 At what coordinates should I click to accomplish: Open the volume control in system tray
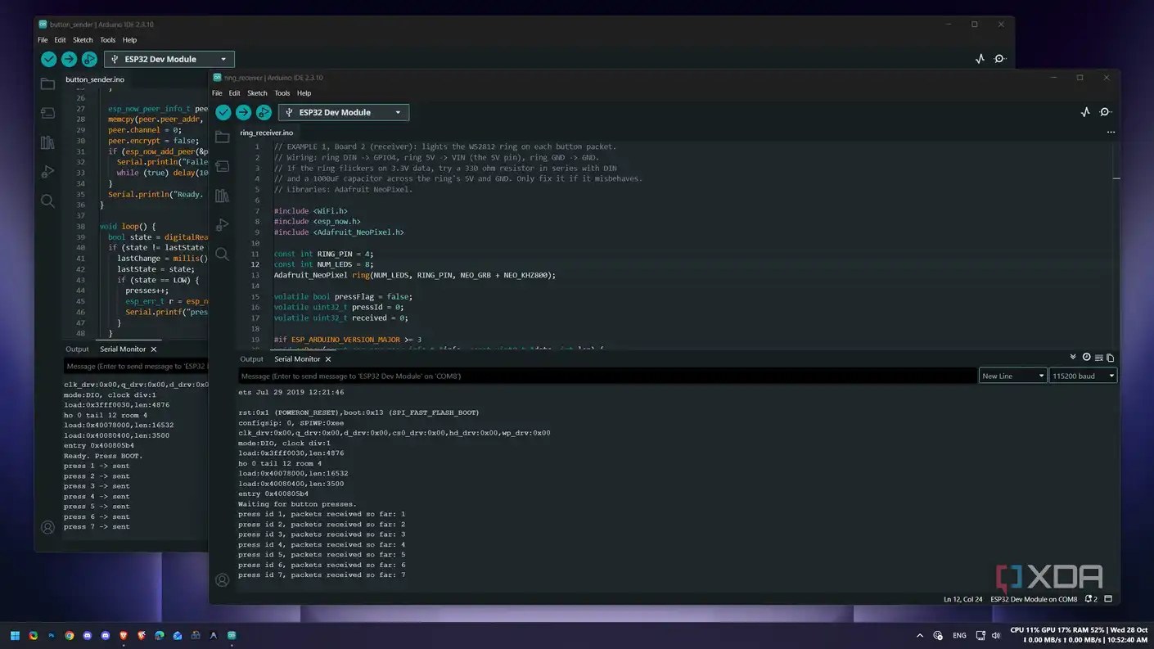click(x=996, y=635)
